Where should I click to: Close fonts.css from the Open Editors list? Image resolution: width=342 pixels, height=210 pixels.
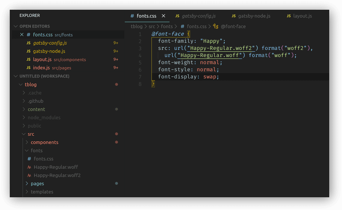click(x=22, y=35)
